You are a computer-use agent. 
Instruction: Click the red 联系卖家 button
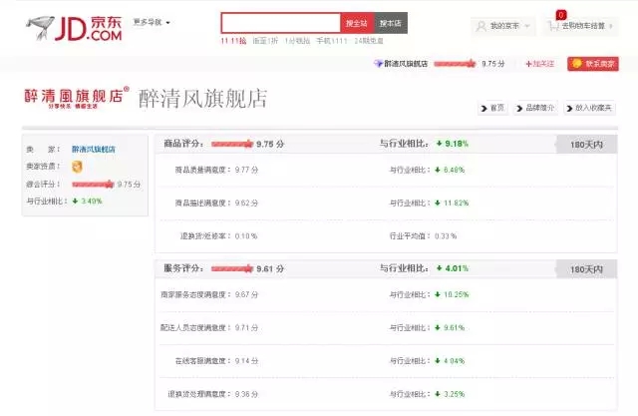coord(593,64)
